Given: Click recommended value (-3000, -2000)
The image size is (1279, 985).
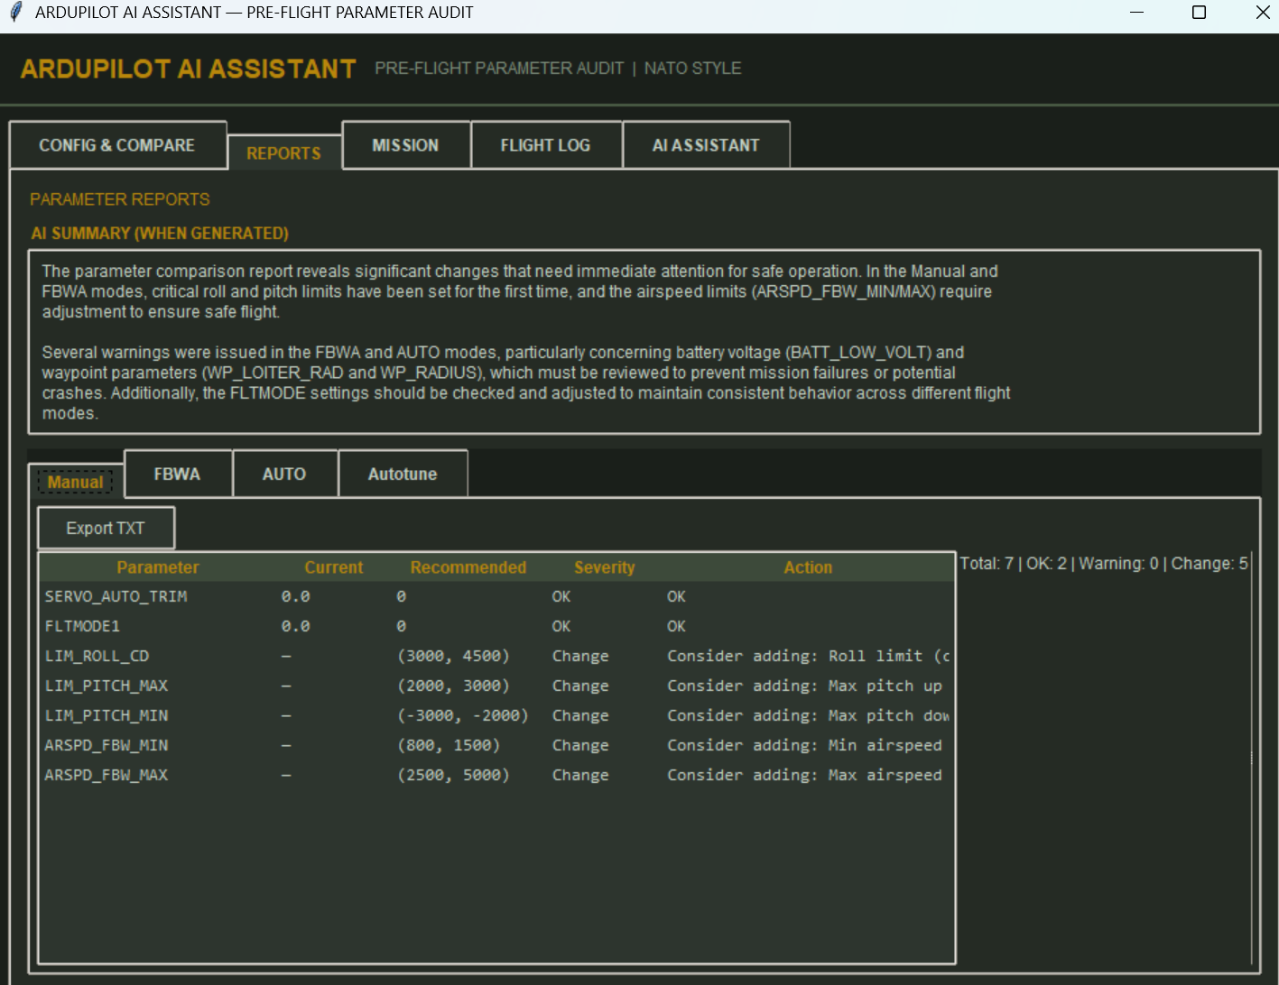Looking at the screenshot, I should pos(463,715).
